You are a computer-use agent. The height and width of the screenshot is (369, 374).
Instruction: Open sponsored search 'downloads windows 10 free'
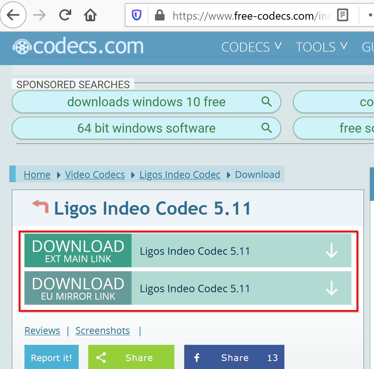146,102
